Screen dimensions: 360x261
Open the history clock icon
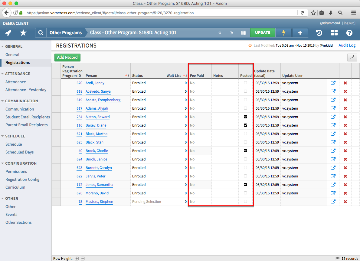click(319, 33)
